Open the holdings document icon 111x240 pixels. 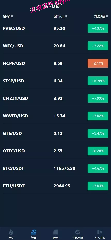[x=55, y=232]
